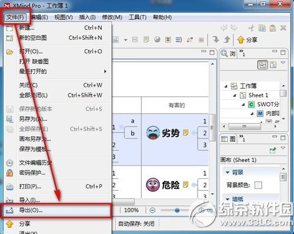Image resolution: width=294 pixels, height=234 pixels.
Task: Click the Share arrow icon in toolbar
Action: [x=240, y=40]
